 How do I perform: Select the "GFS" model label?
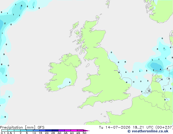click(x=41, y=127)
